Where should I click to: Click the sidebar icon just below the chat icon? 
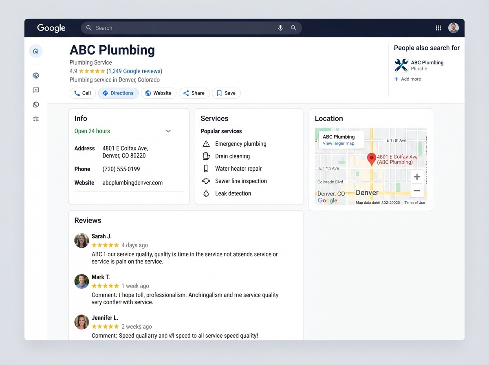click(x=36, y=105)
